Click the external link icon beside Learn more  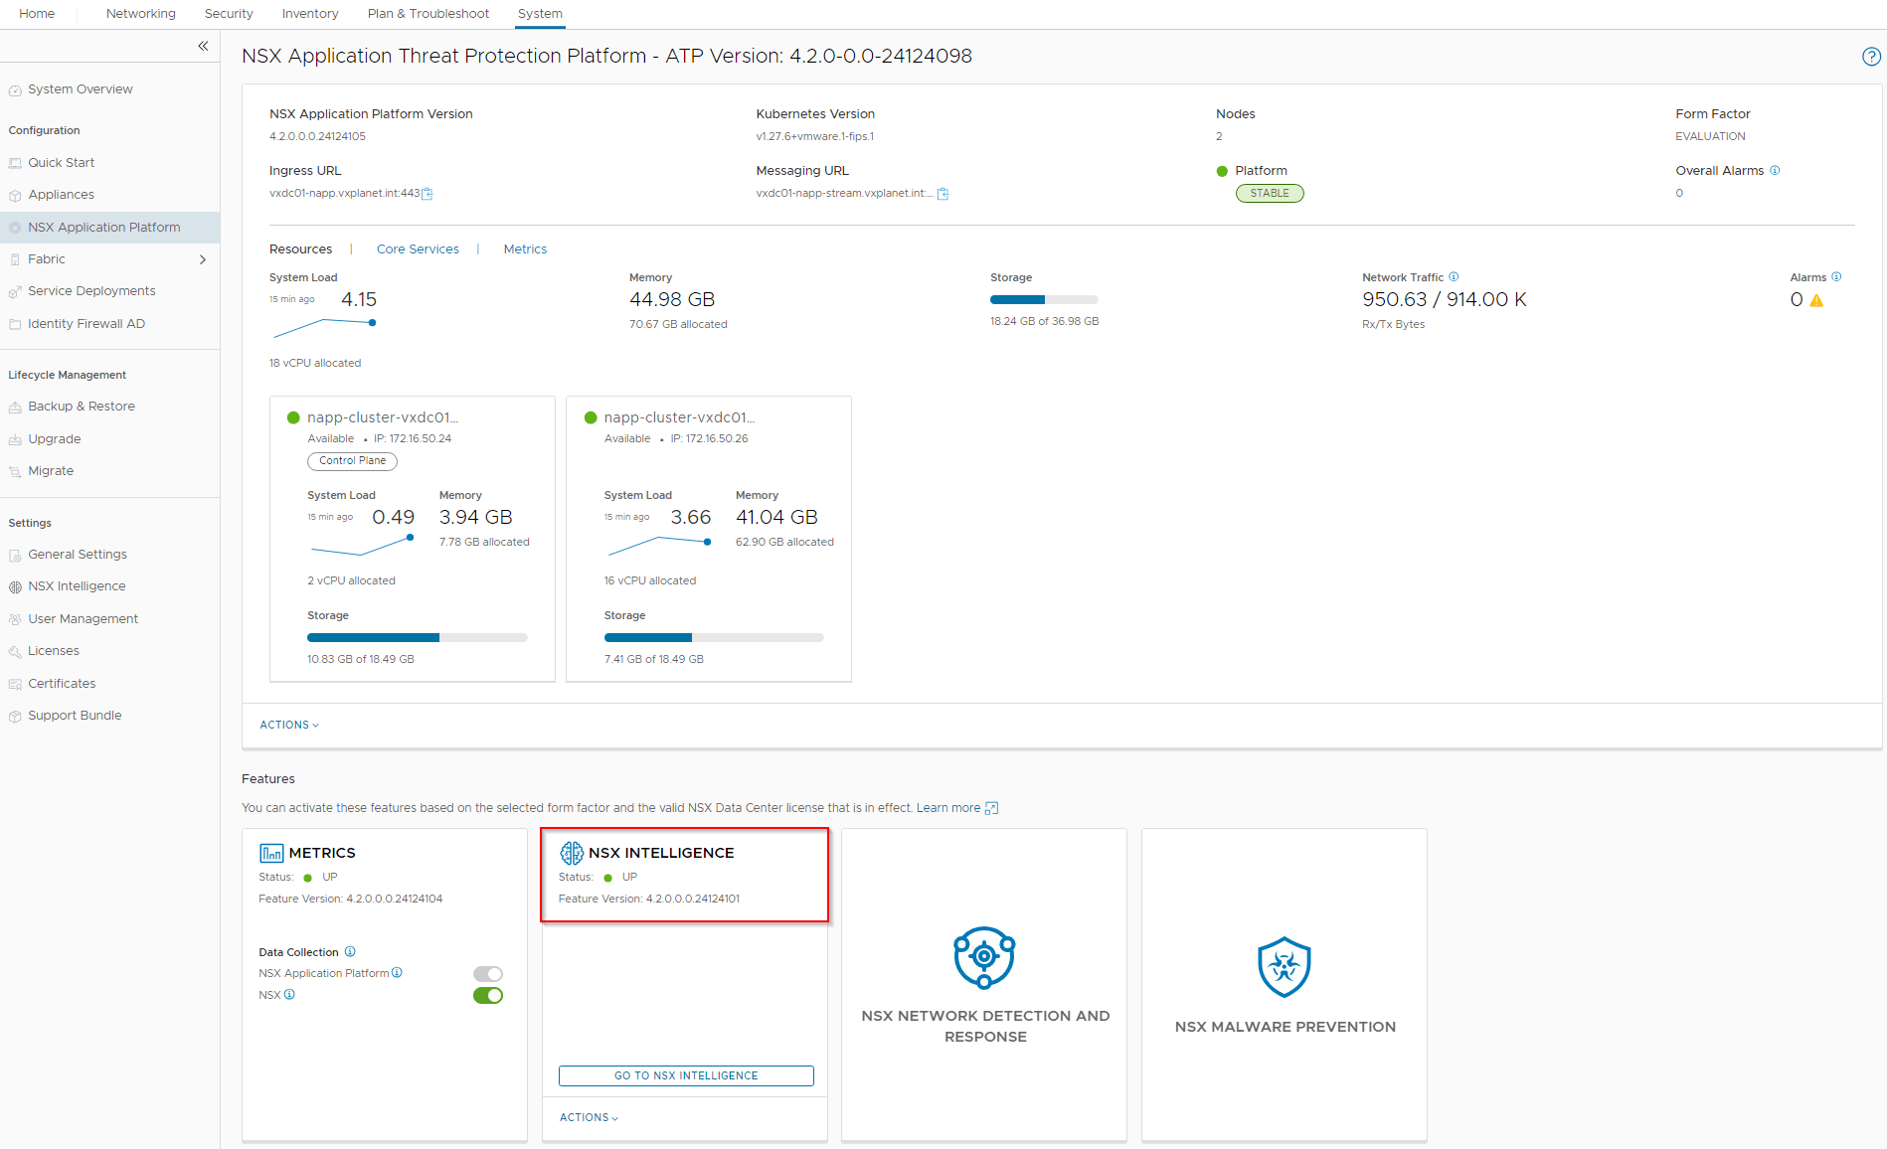click(x=991, y=808)
